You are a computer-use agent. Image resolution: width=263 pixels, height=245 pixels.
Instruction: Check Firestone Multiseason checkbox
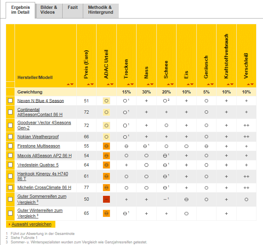[11, 146]
